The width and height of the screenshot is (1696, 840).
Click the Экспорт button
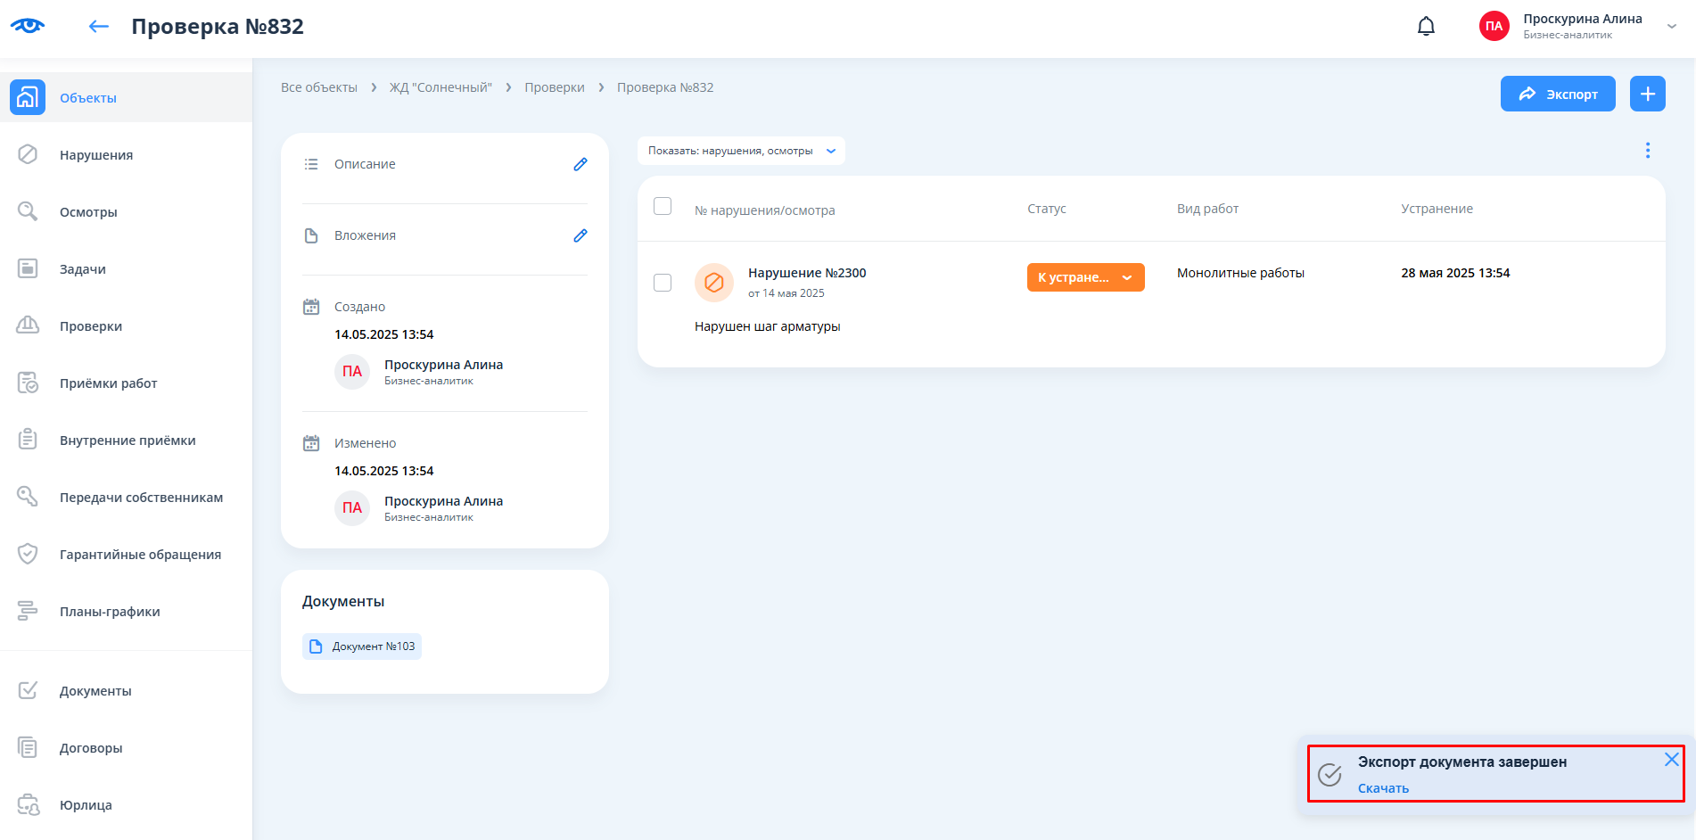1557,94
